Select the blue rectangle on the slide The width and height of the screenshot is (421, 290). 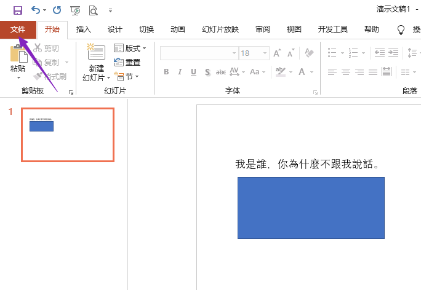click(x=311, y=208)
